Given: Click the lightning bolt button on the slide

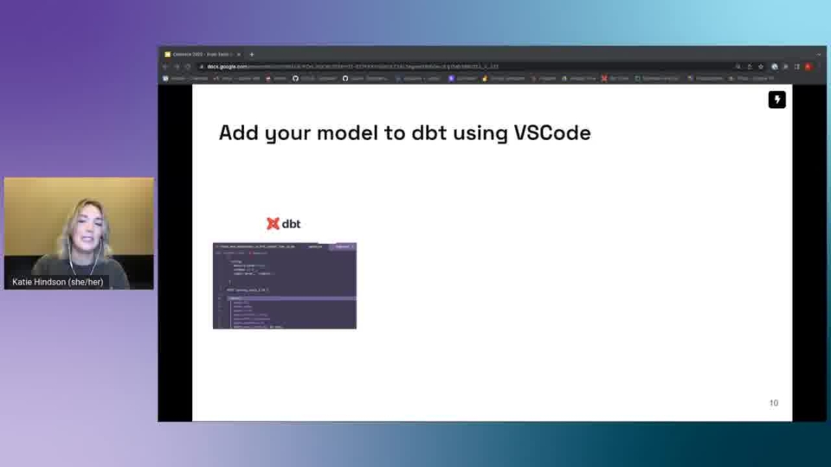Looking at the screenshot, I should pyautogui.click(x=777, y=99).
